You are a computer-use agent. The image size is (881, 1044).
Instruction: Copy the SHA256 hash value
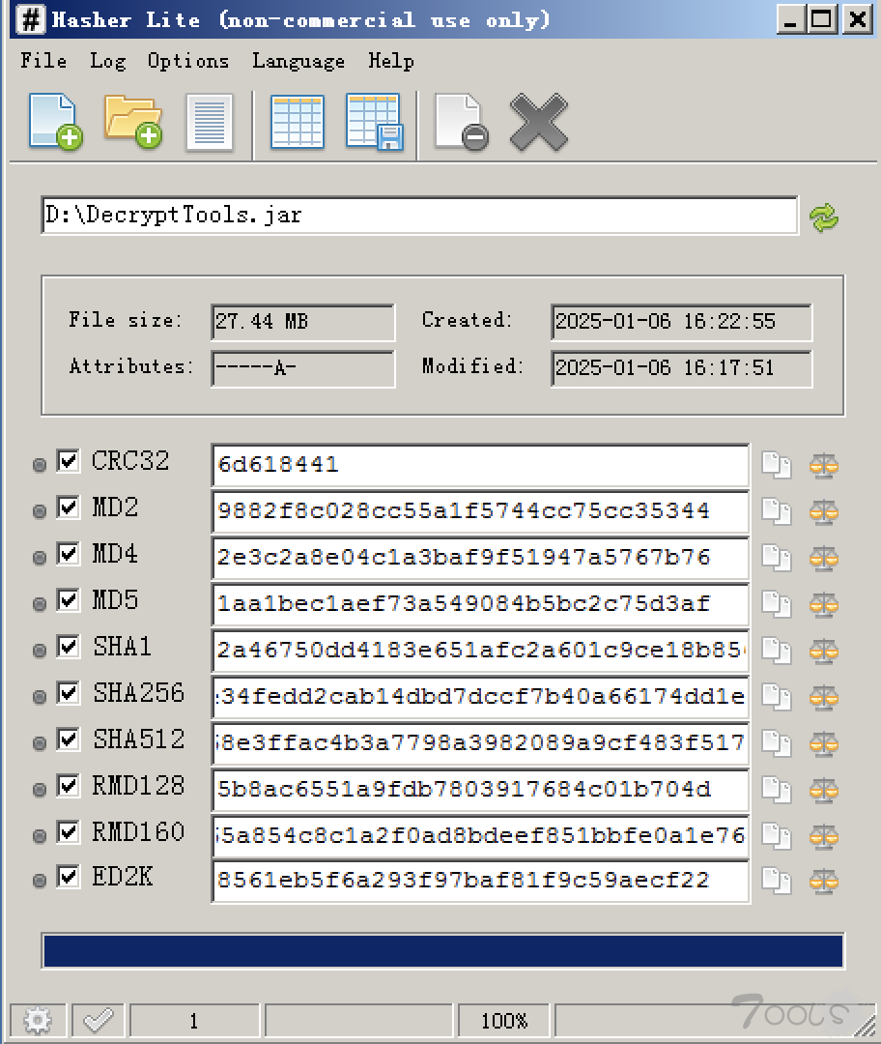(776, 696)
